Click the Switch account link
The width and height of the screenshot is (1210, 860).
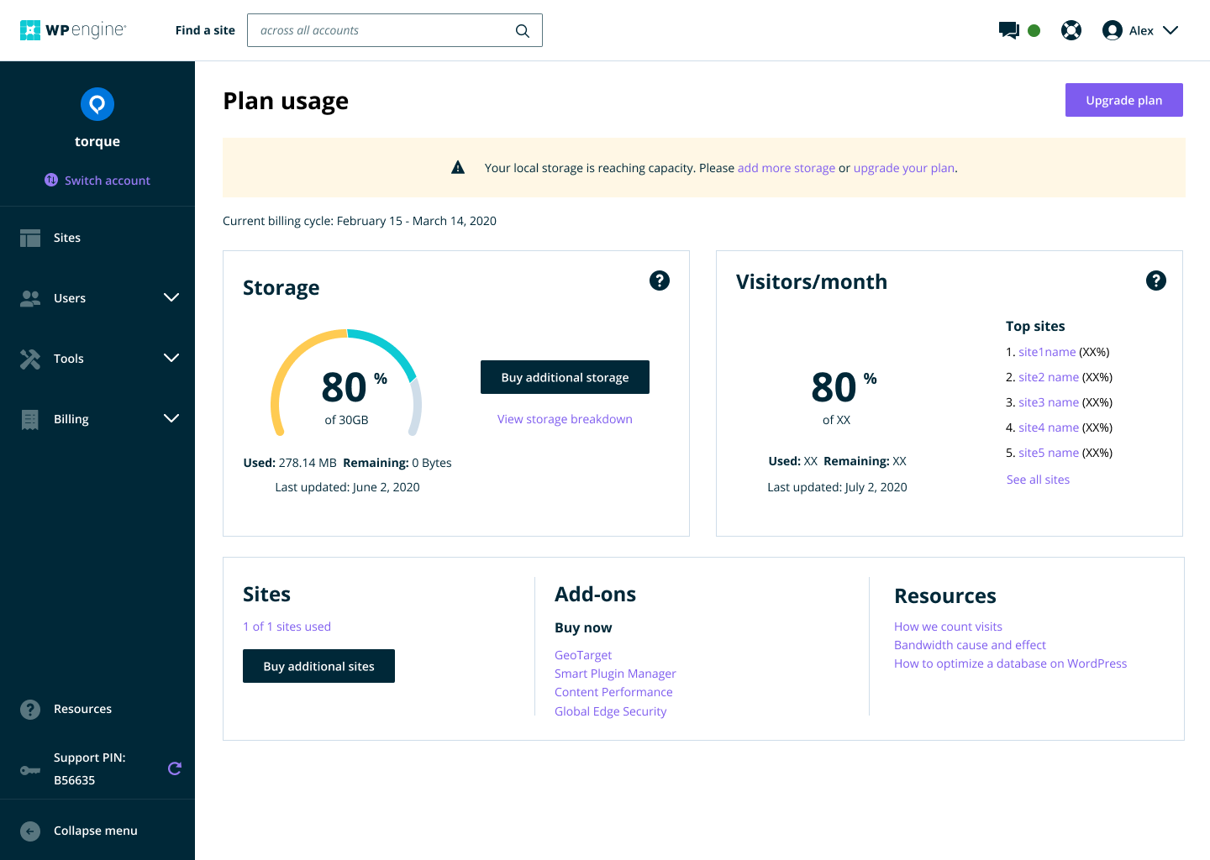pos(108,181)
